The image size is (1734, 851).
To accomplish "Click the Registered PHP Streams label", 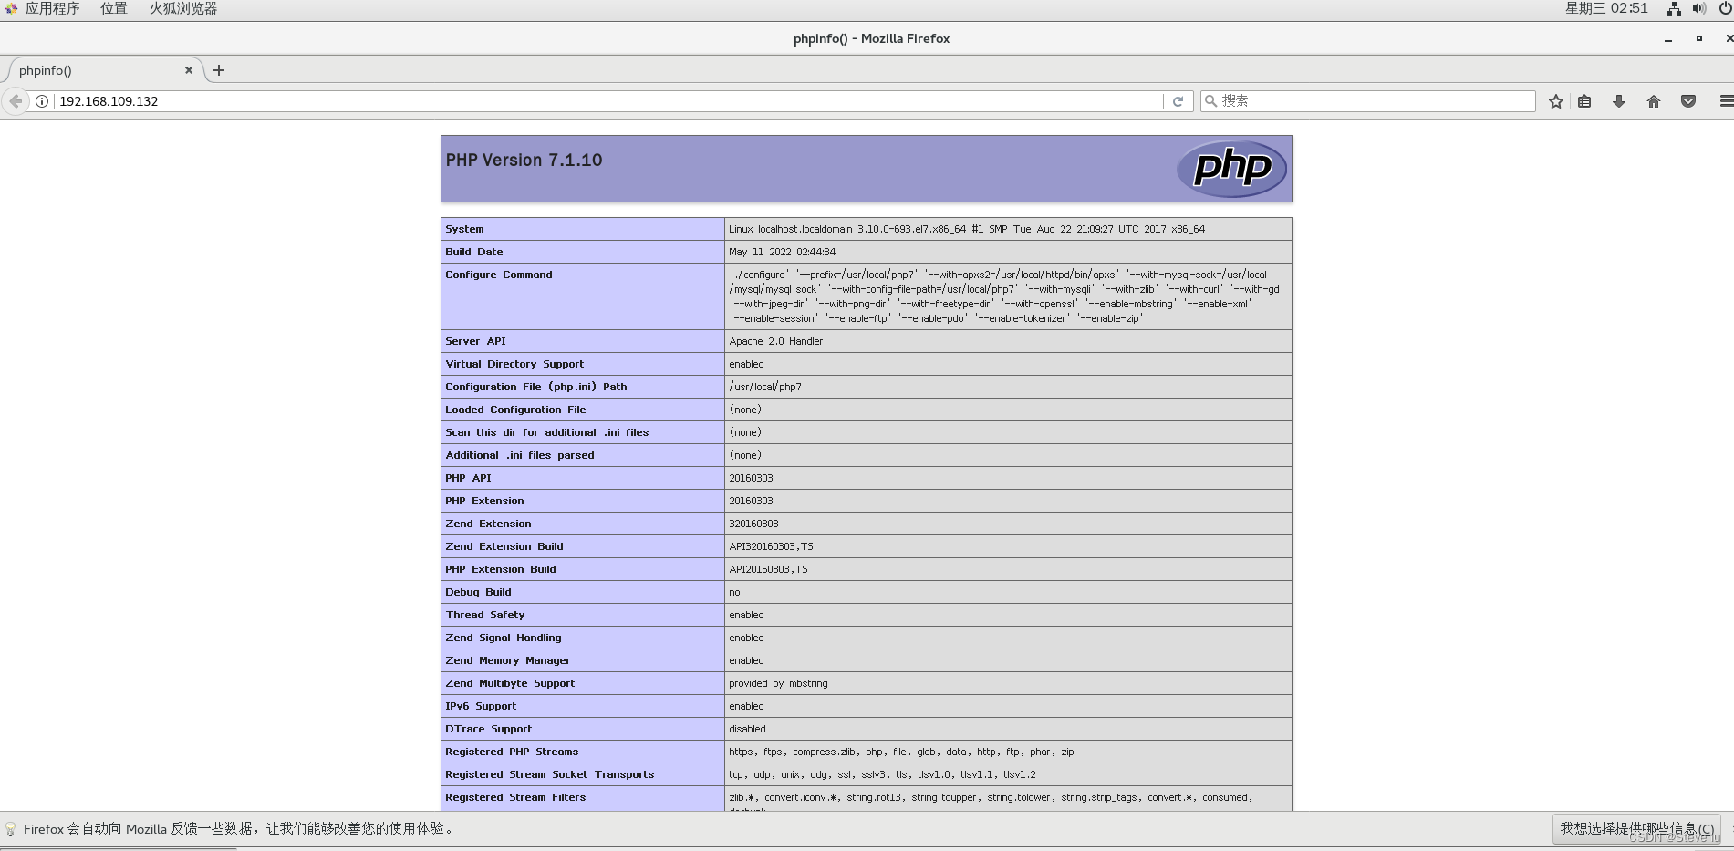I will click(x=512, y=752).
